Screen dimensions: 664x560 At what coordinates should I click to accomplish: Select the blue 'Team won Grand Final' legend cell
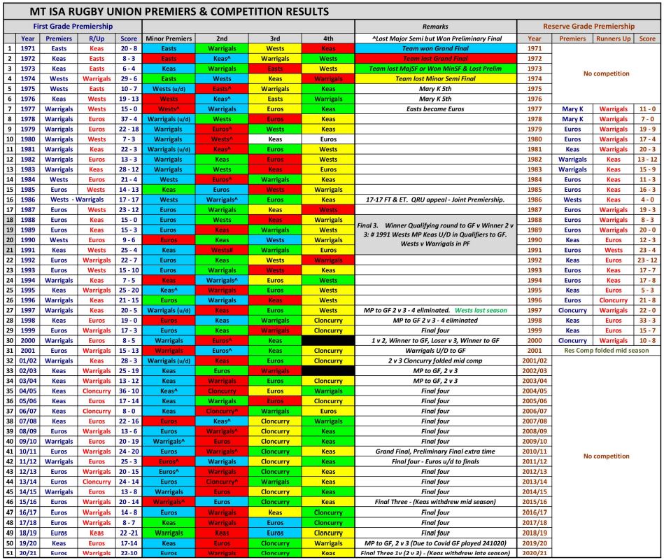click(x=435, y=49)
